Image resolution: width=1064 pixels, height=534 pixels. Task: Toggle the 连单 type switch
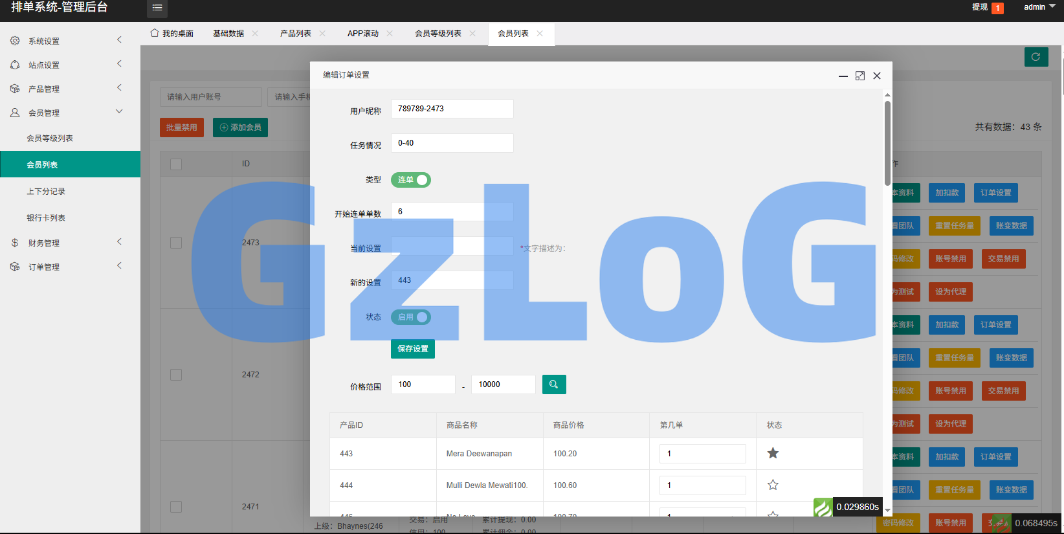tap(411, 180)
